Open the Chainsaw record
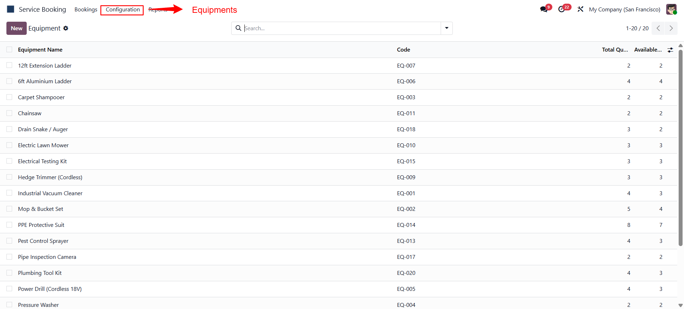This screenshot has width=684, height=309. click(30, 113)
